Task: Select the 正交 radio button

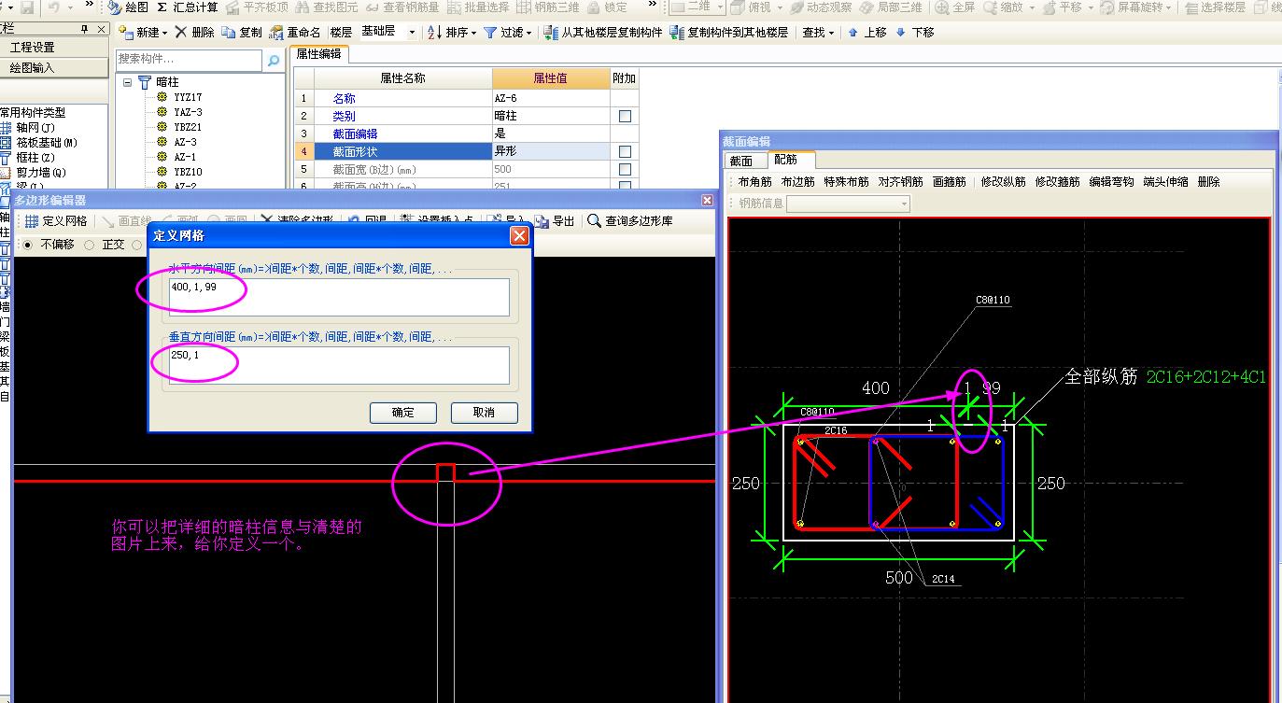Action: click(x=90, y=245)
